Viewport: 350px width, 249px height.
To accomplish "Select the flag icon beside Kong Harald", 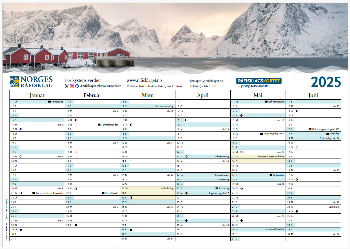I will click(103, 193).
